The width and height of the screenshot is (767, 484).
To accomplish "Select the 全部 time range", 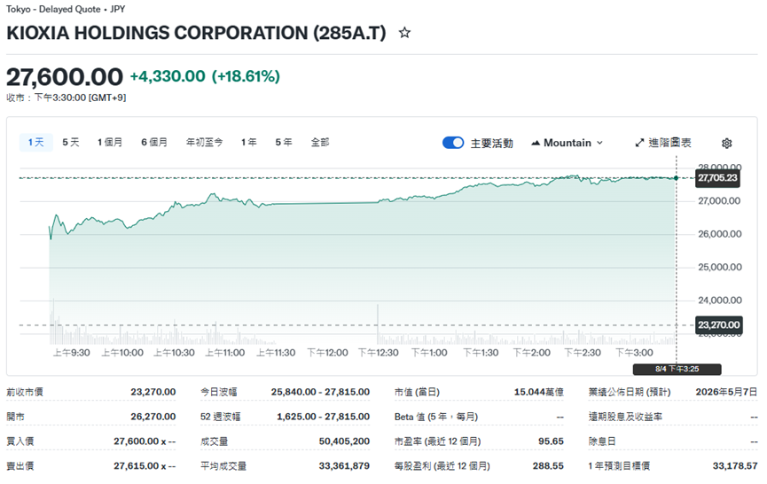I will [x=320, y=142].
